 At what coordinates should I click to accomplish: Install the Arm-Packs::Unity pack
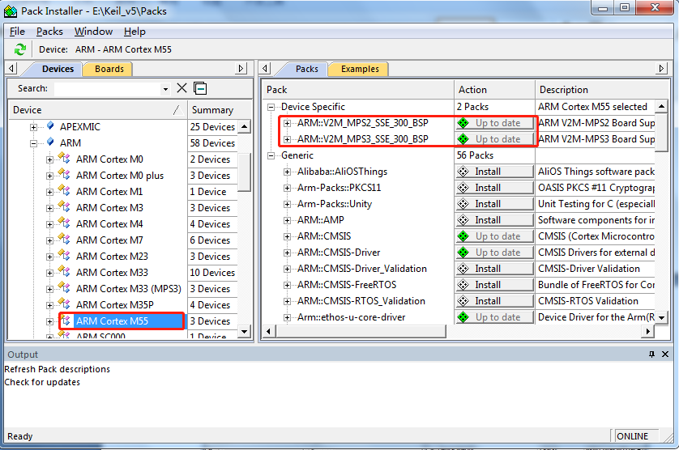(494, 204)
